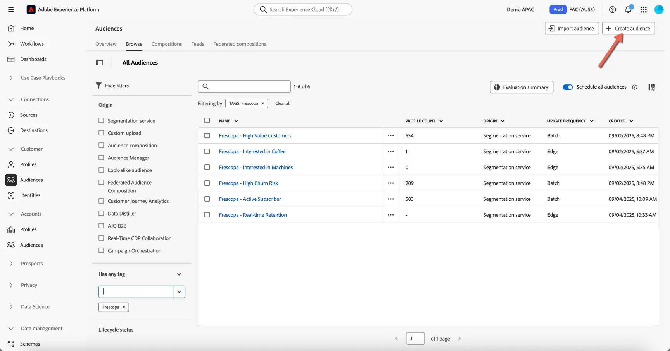Expand the Prospects sidebar group
The width and height of the screenshot is (670, 351).
(11, 264)
